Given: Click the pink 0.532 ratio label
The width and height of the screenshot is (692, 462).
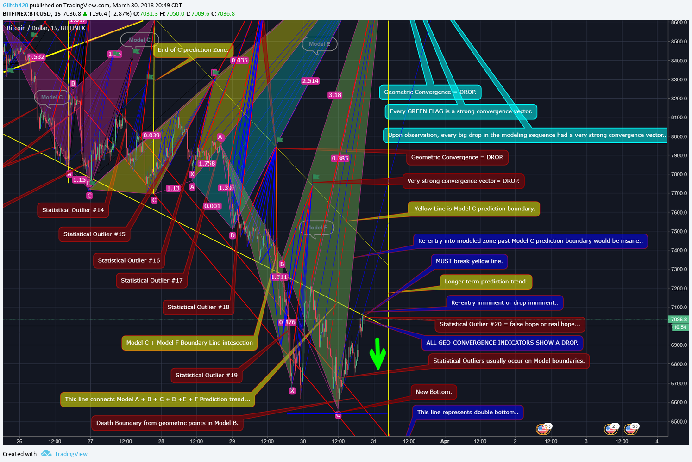Looking at the screenshot, I should click(36, 57).
